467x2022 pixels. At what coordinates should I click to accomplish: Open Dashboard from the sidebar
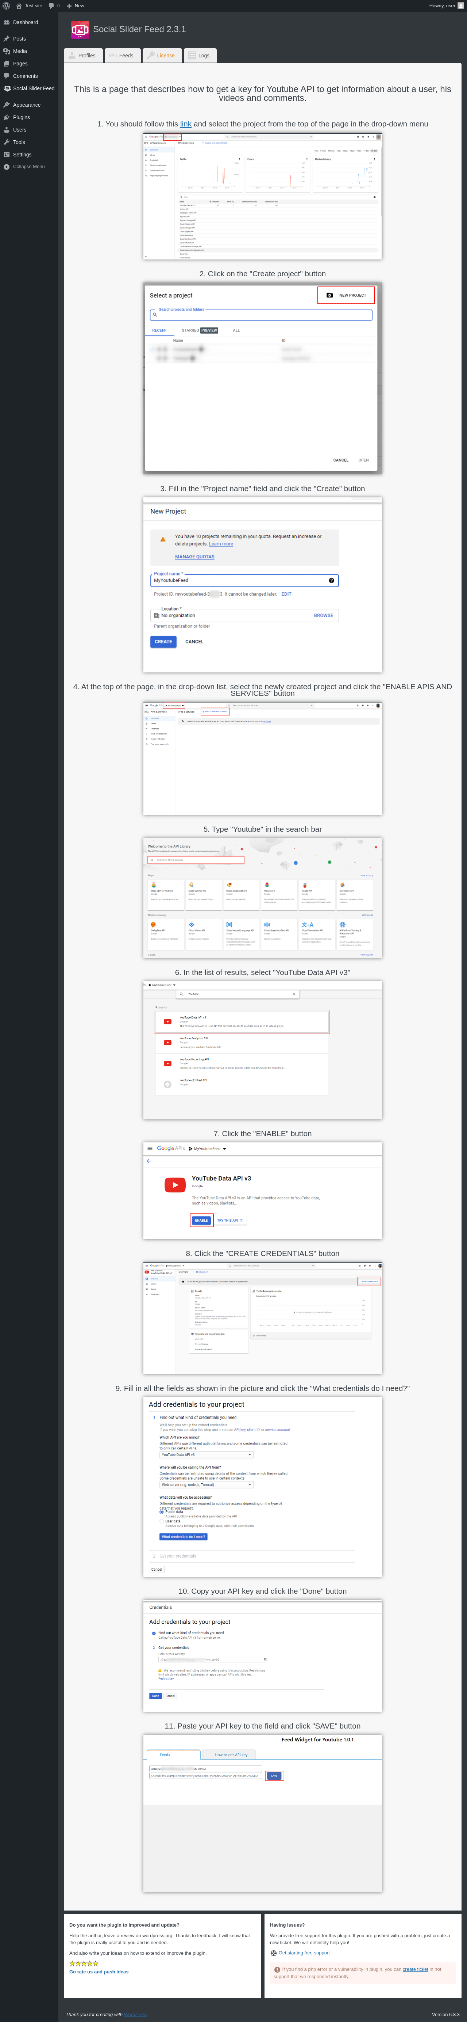(29, 22)
